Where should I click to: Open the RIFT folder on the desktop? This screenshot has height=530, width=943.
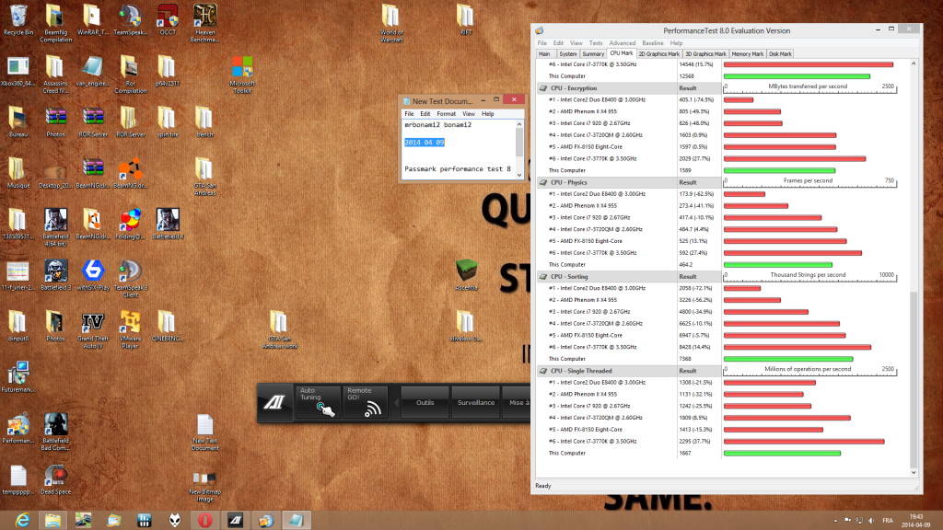point(465,20)
